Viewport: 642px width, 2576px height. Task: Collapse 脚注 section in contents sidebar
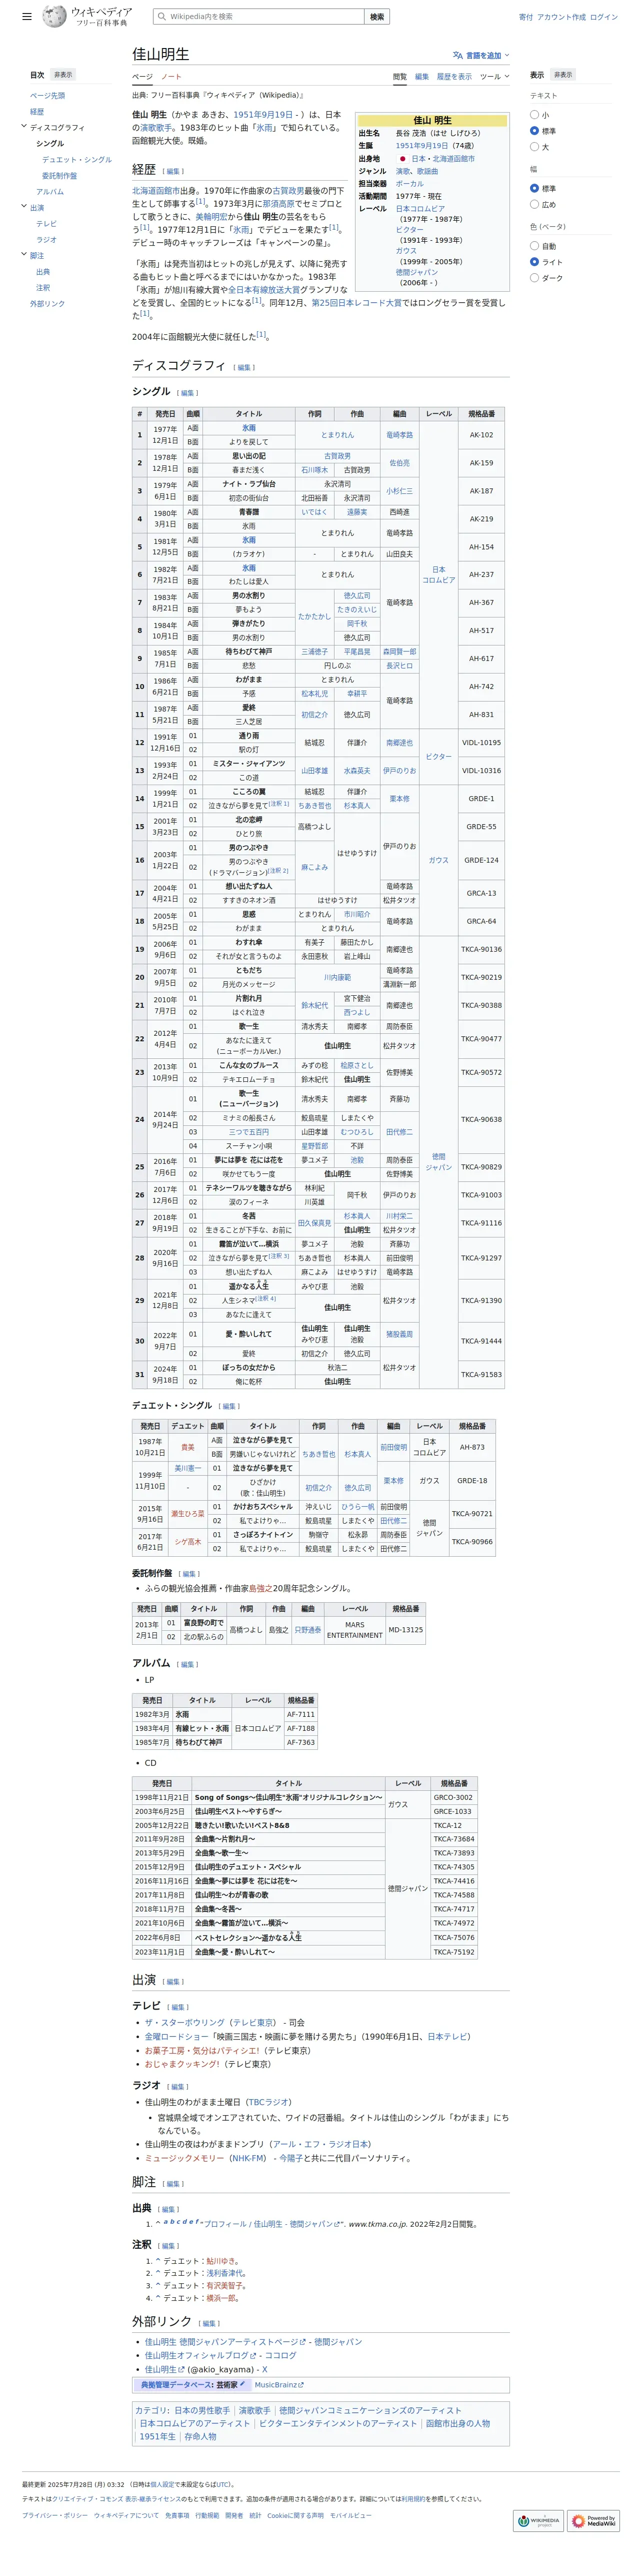coord(24,255)
